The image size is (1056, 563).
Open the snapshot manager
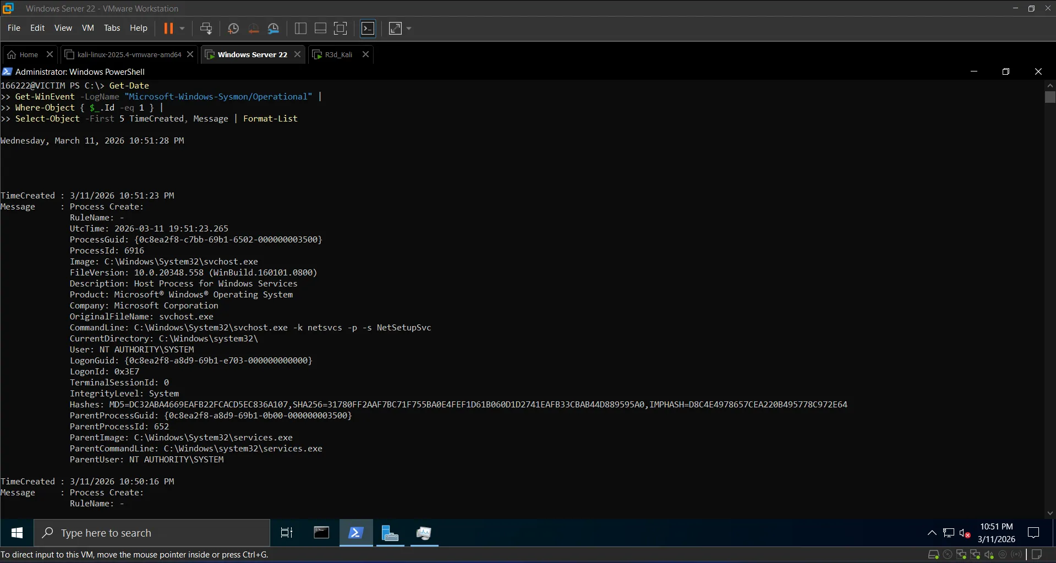[273, 28]
